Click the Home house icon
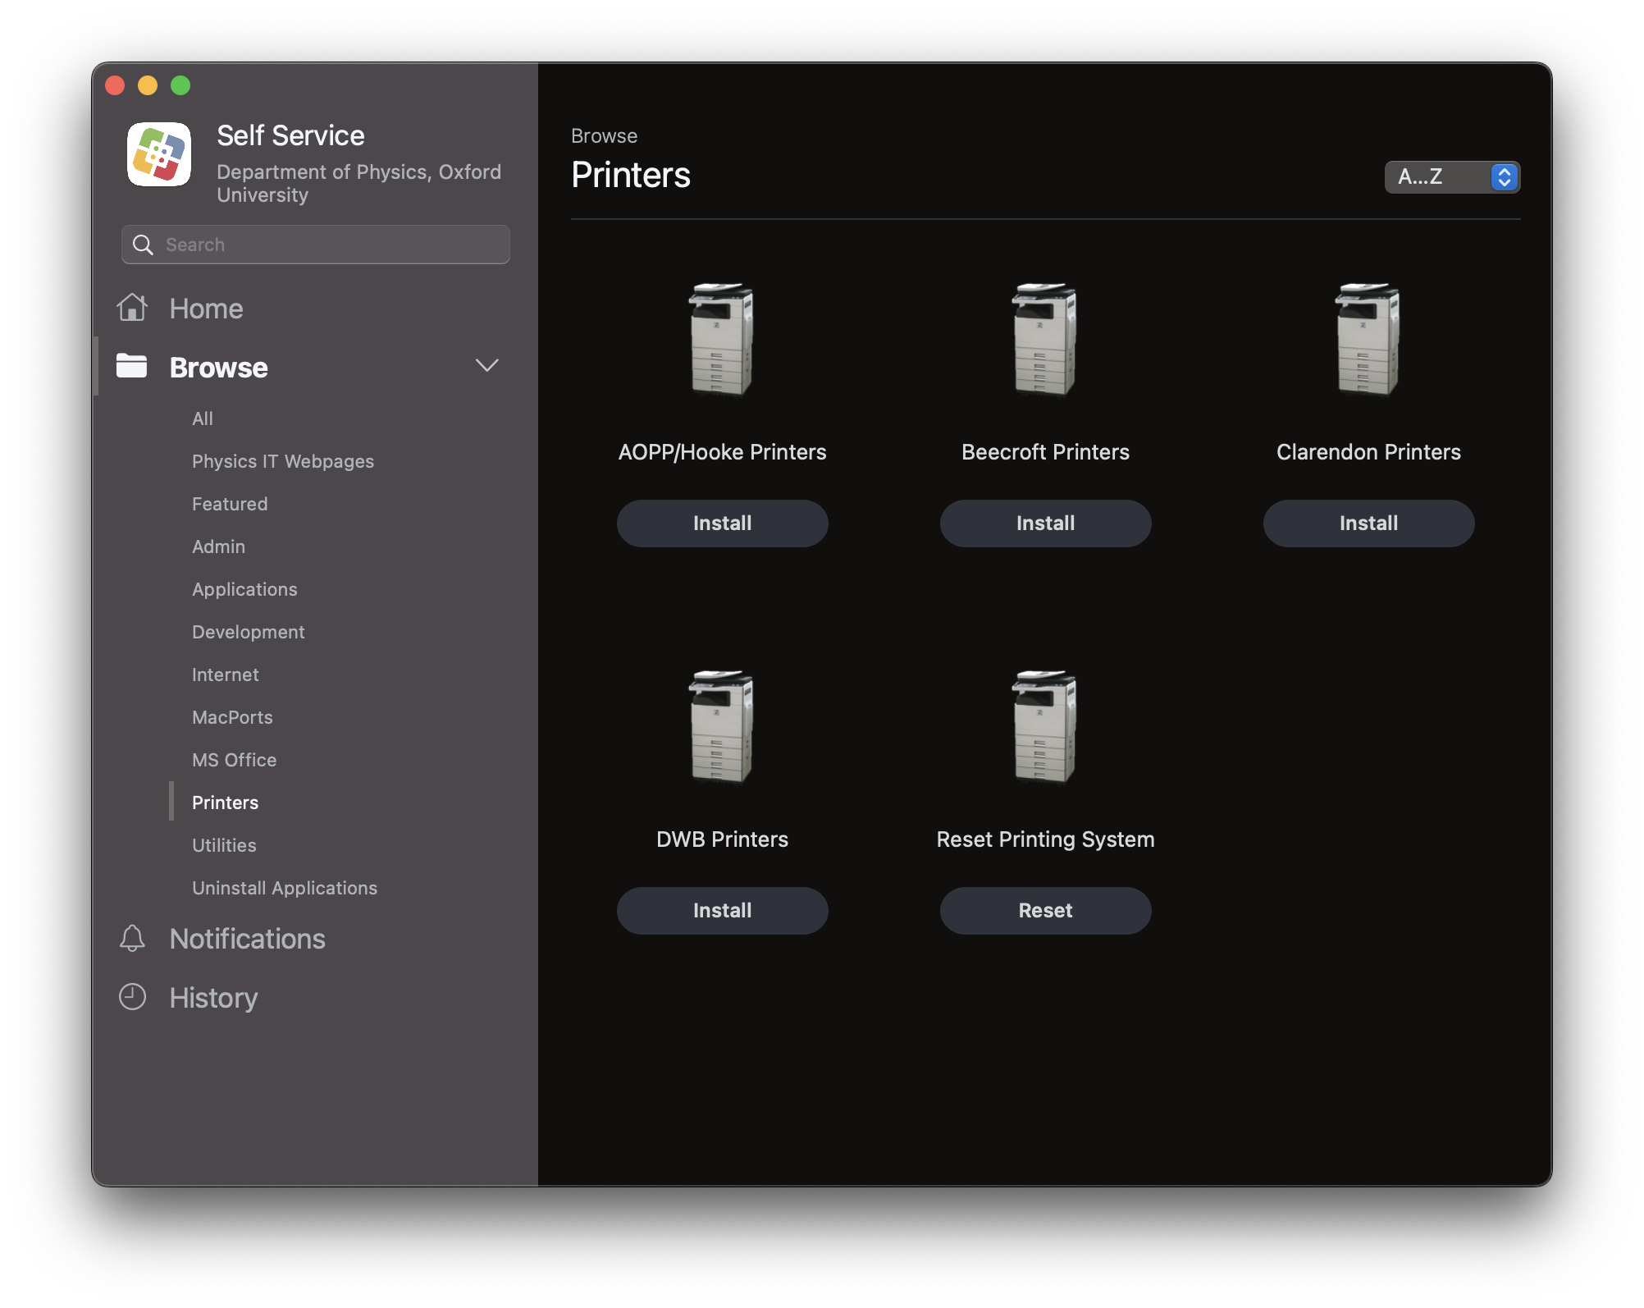 tap(132, 308)
